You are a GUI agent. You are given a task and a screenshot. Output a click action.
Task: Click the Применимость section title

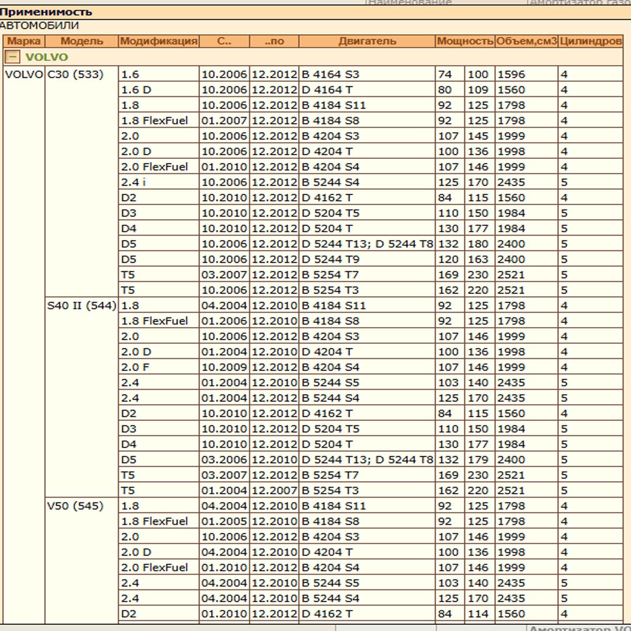[x=46, y=12]
